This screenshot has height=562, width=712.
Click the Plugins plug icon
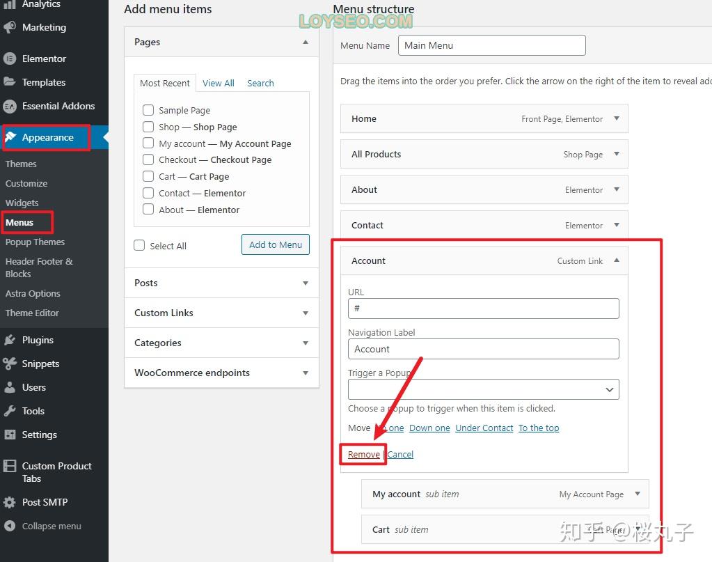[x=10, y=340]
